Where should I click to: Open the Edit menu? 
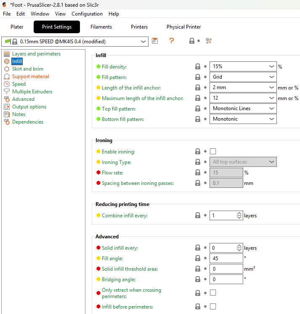tap(21, 14)
